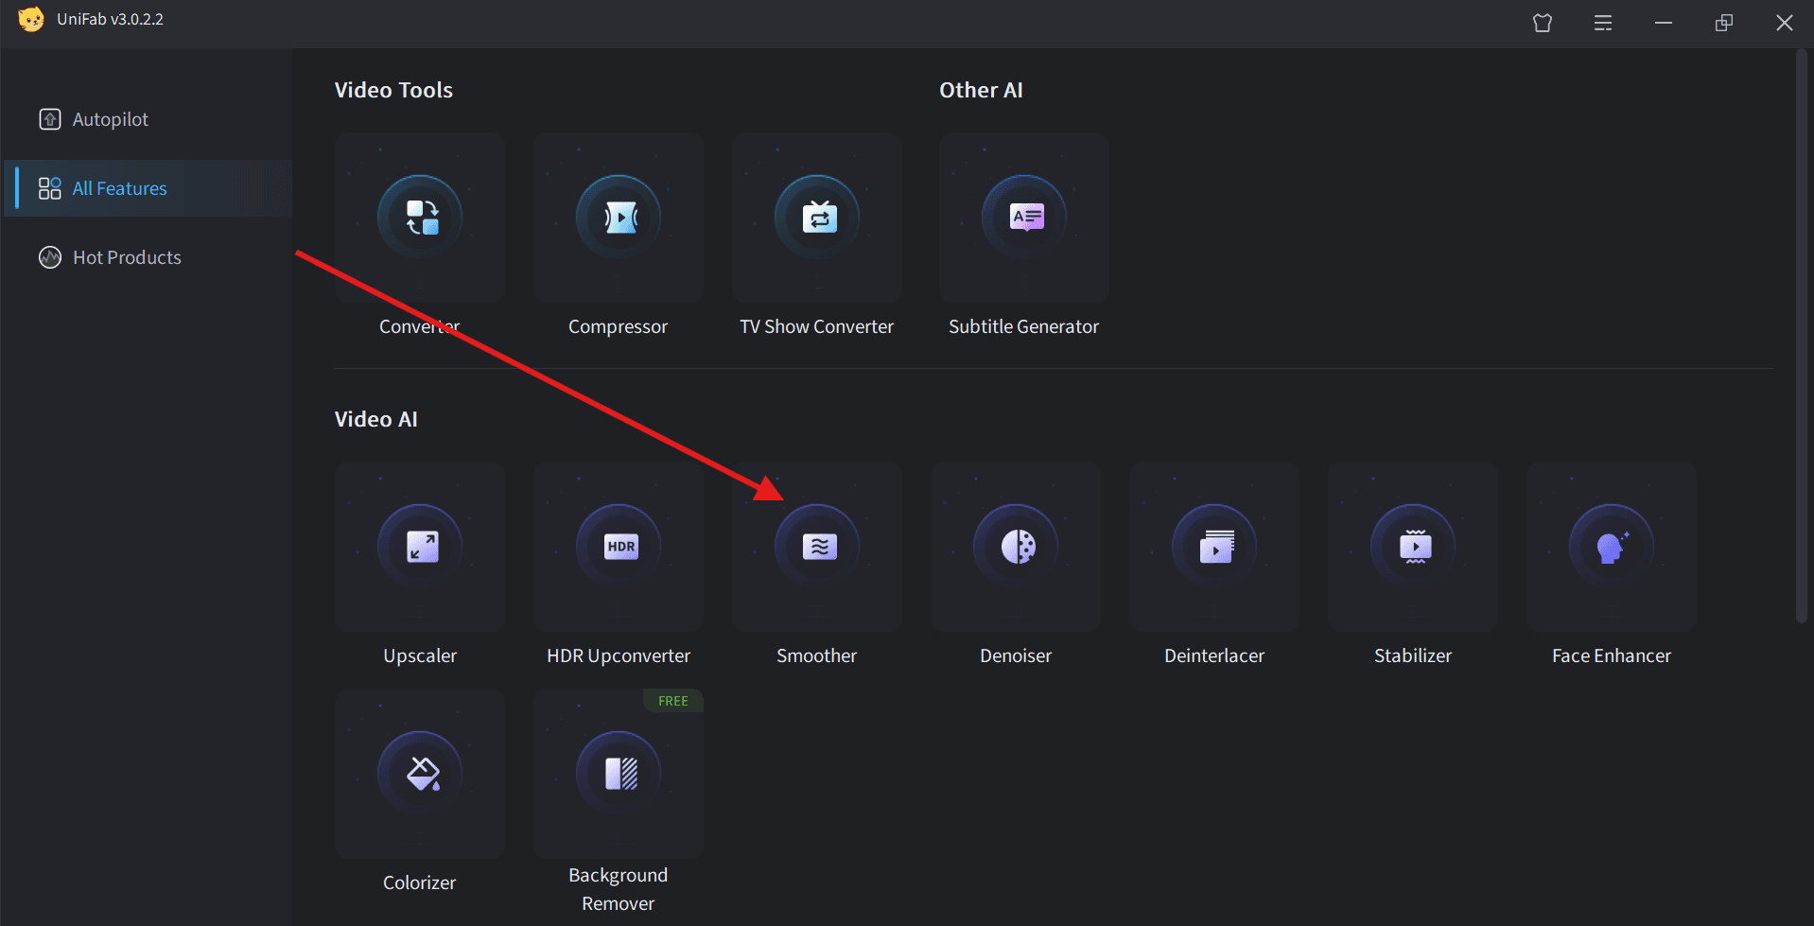Select the Deinterlacer tool icon
This screenshot has height=926, width=1814.
(1214, 547)
